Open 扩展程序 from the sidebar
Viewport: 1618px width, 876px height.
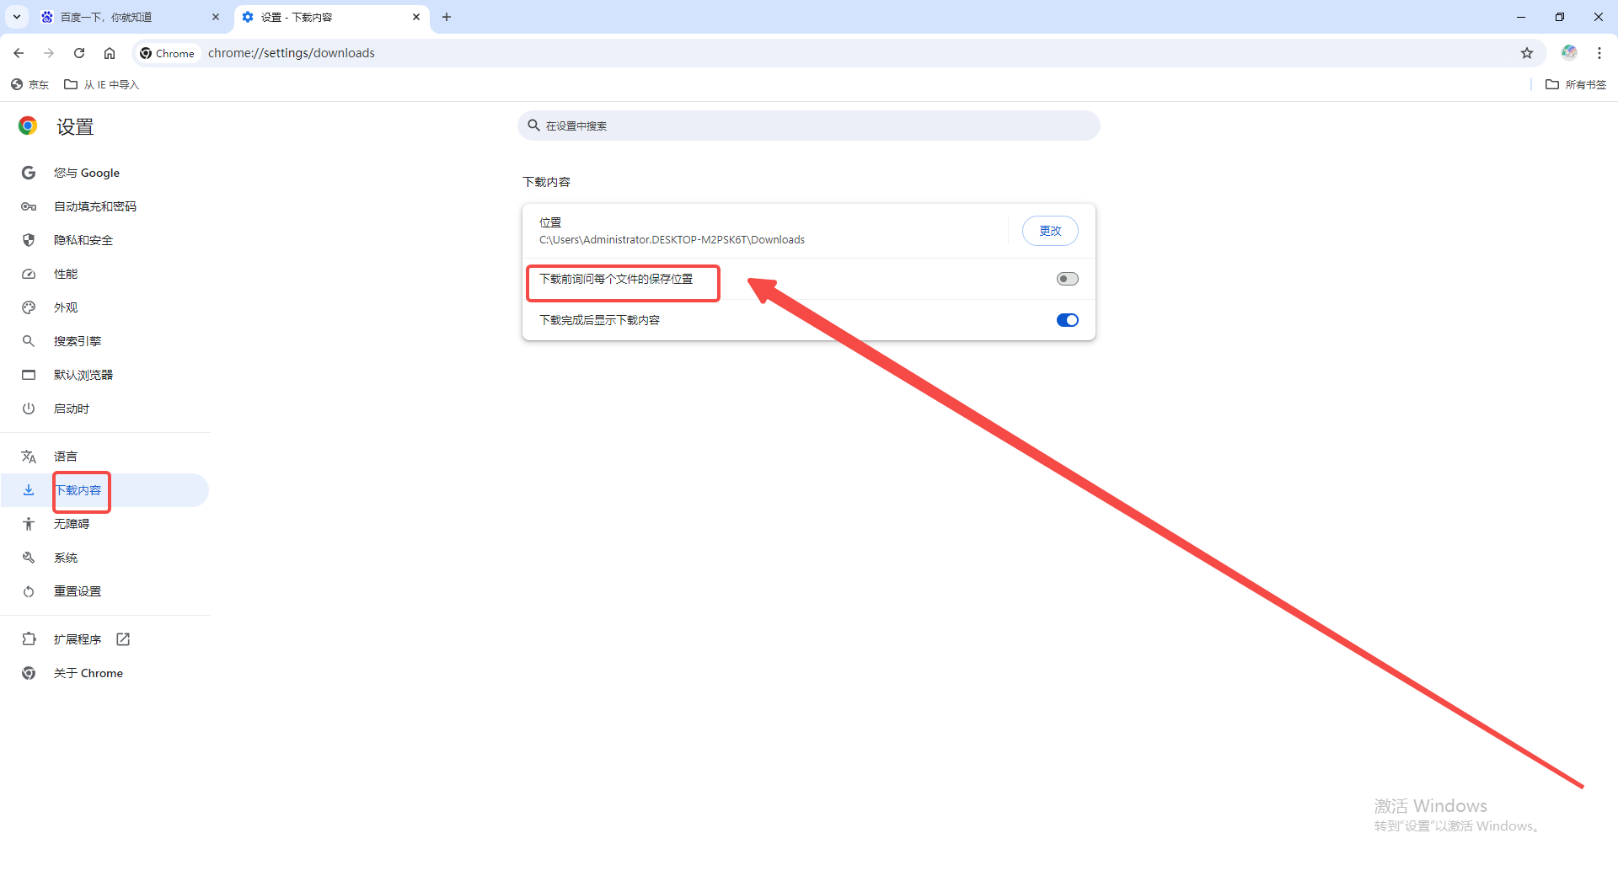coord(78,639)
